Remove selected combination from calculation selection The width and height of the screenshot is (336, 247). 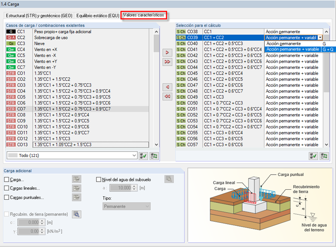(x=168, y=87)
